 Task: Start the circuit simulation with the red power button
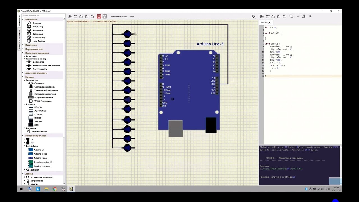coord(99,17)
